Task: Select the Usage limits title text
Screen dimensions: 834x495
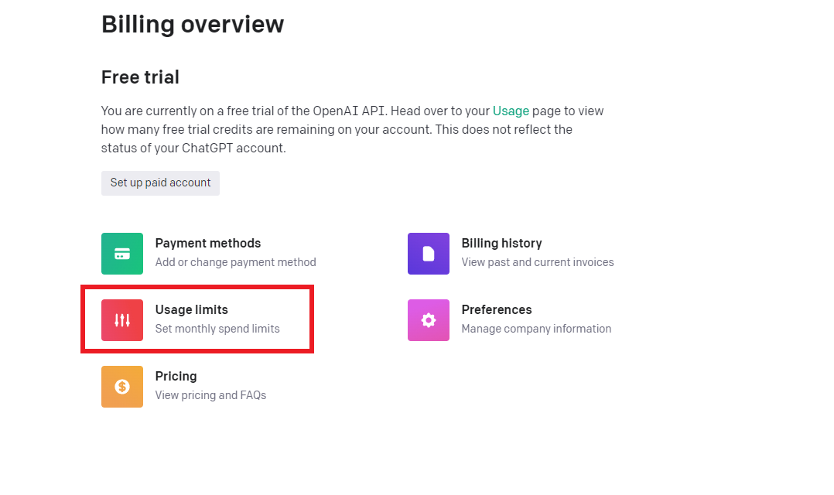Action: point(191,310)
